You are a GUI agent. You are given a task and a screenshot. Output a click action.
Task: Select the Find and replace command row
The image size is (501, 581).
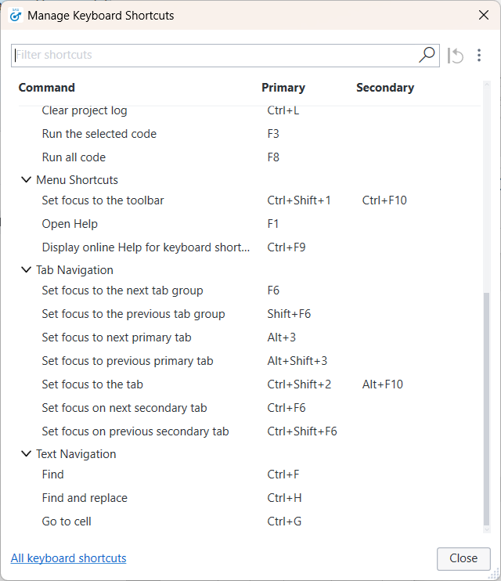pyautogui.click(x=85, y=498)
